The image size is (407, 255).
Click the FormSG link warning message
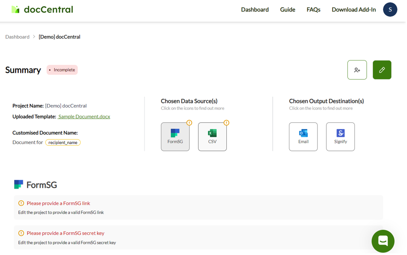coord(58,203)
